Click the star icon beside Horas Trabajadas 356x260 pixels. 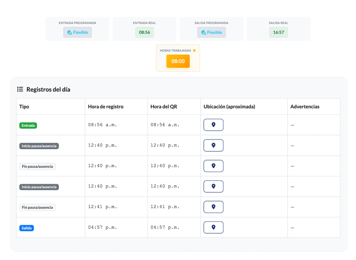click(x=194, y=50)
